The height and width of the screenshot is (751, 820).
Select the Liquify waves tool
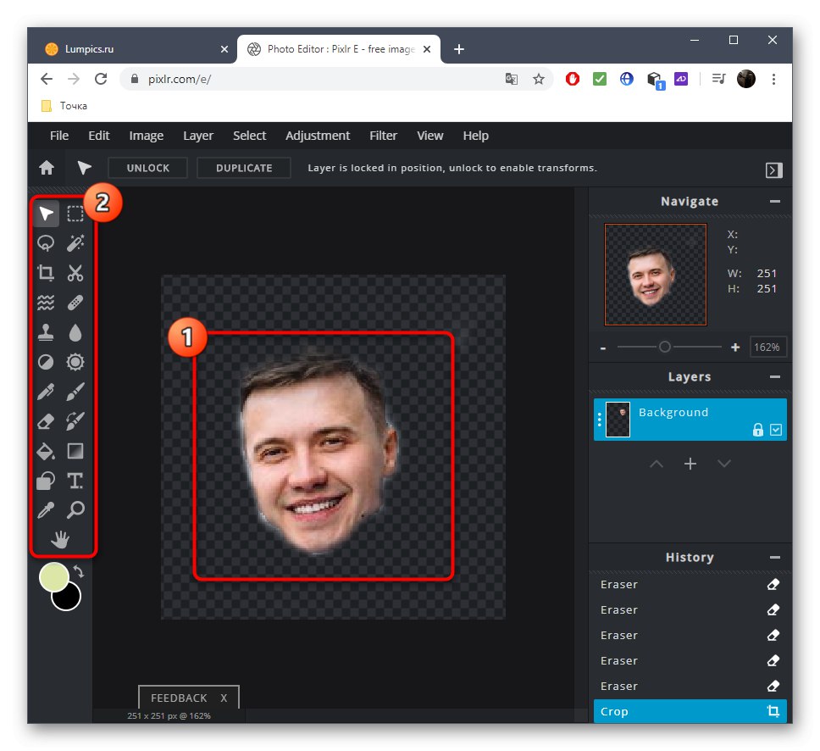[46, 303]
